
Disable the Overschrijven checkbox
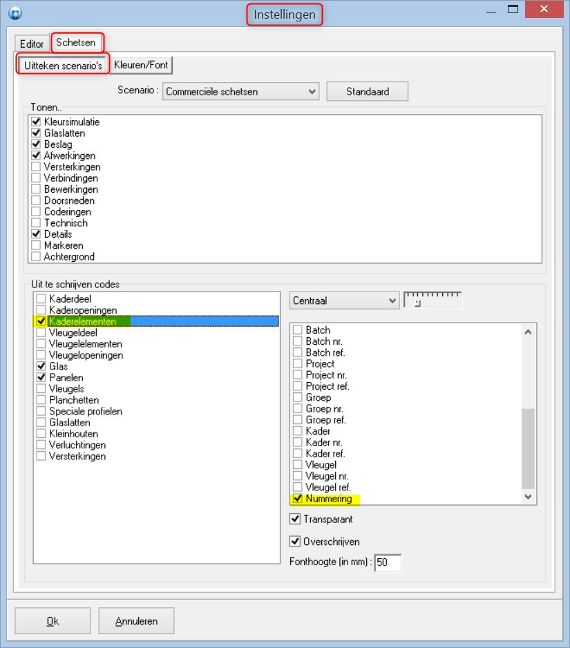(x=295, y=541)
